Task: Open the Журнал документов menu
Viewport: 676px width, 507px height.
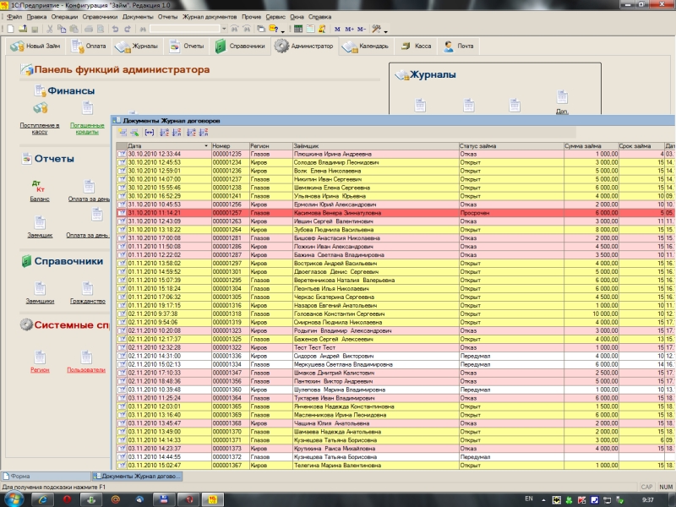Action: pos(209,17)
